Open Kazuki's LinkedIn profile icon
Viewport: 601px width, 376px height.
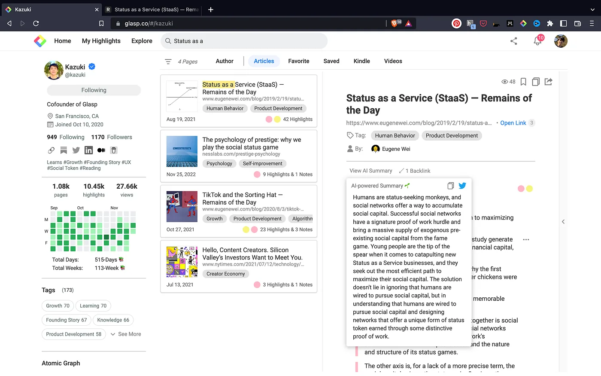coord(88,150)
